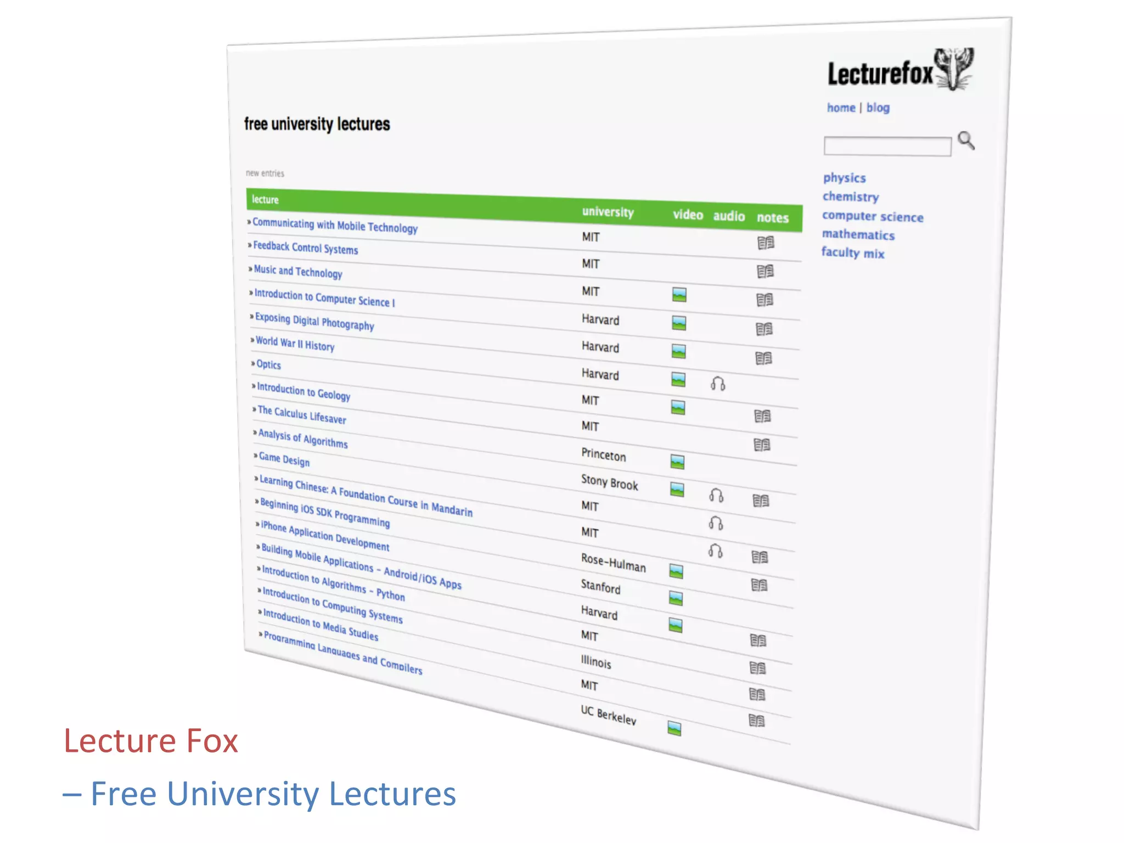Open notes icon for Communicating with Mobile Technology
This screenshot has height=843, width=1124.
coord(766,243)
